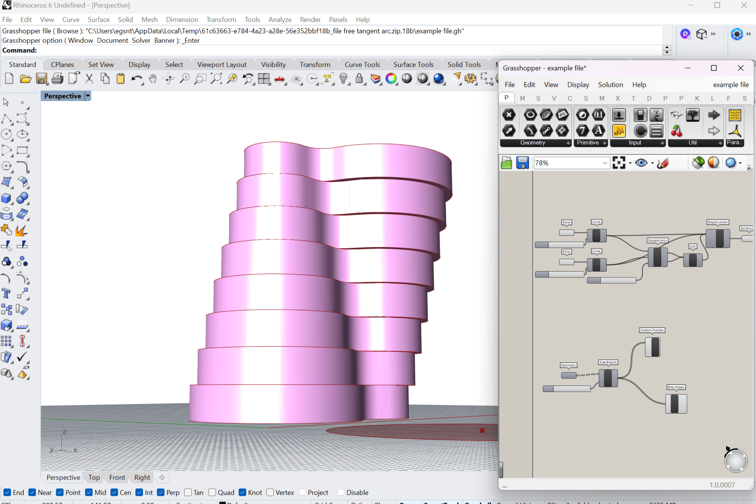Screen dimensions: 756x504
Task: Click the Lock padlock icon in the Standard toolbar
Action: click(359, 79)
